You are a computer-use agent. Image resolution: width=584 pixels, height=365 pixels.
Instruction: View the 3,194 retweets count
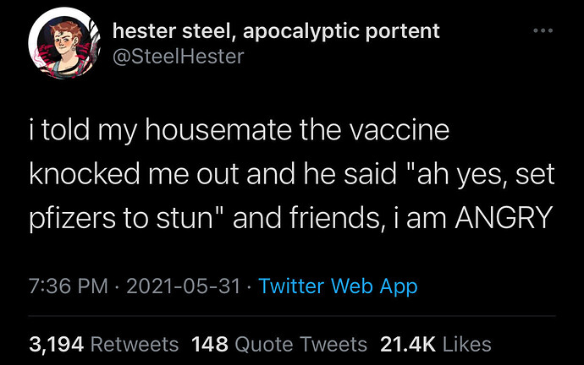56,344
